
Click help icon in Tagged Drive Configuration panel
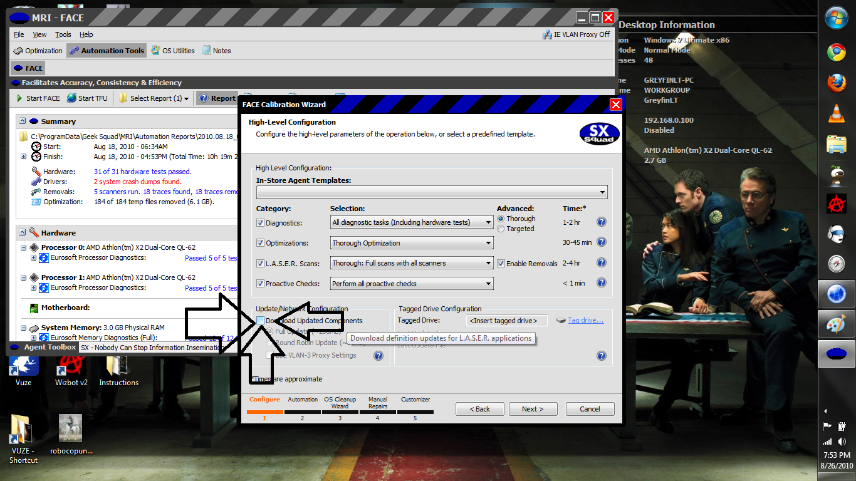coord(601,355)
